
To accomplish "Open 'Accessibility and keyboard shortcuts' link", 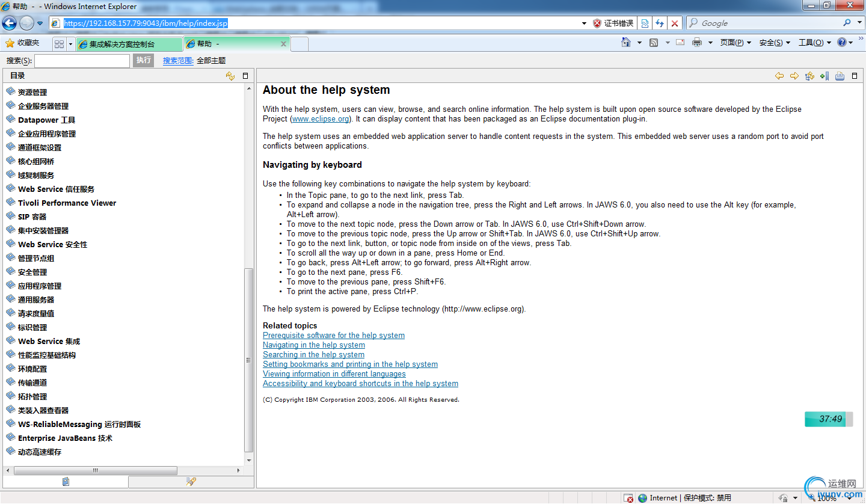I will point(360,384).
